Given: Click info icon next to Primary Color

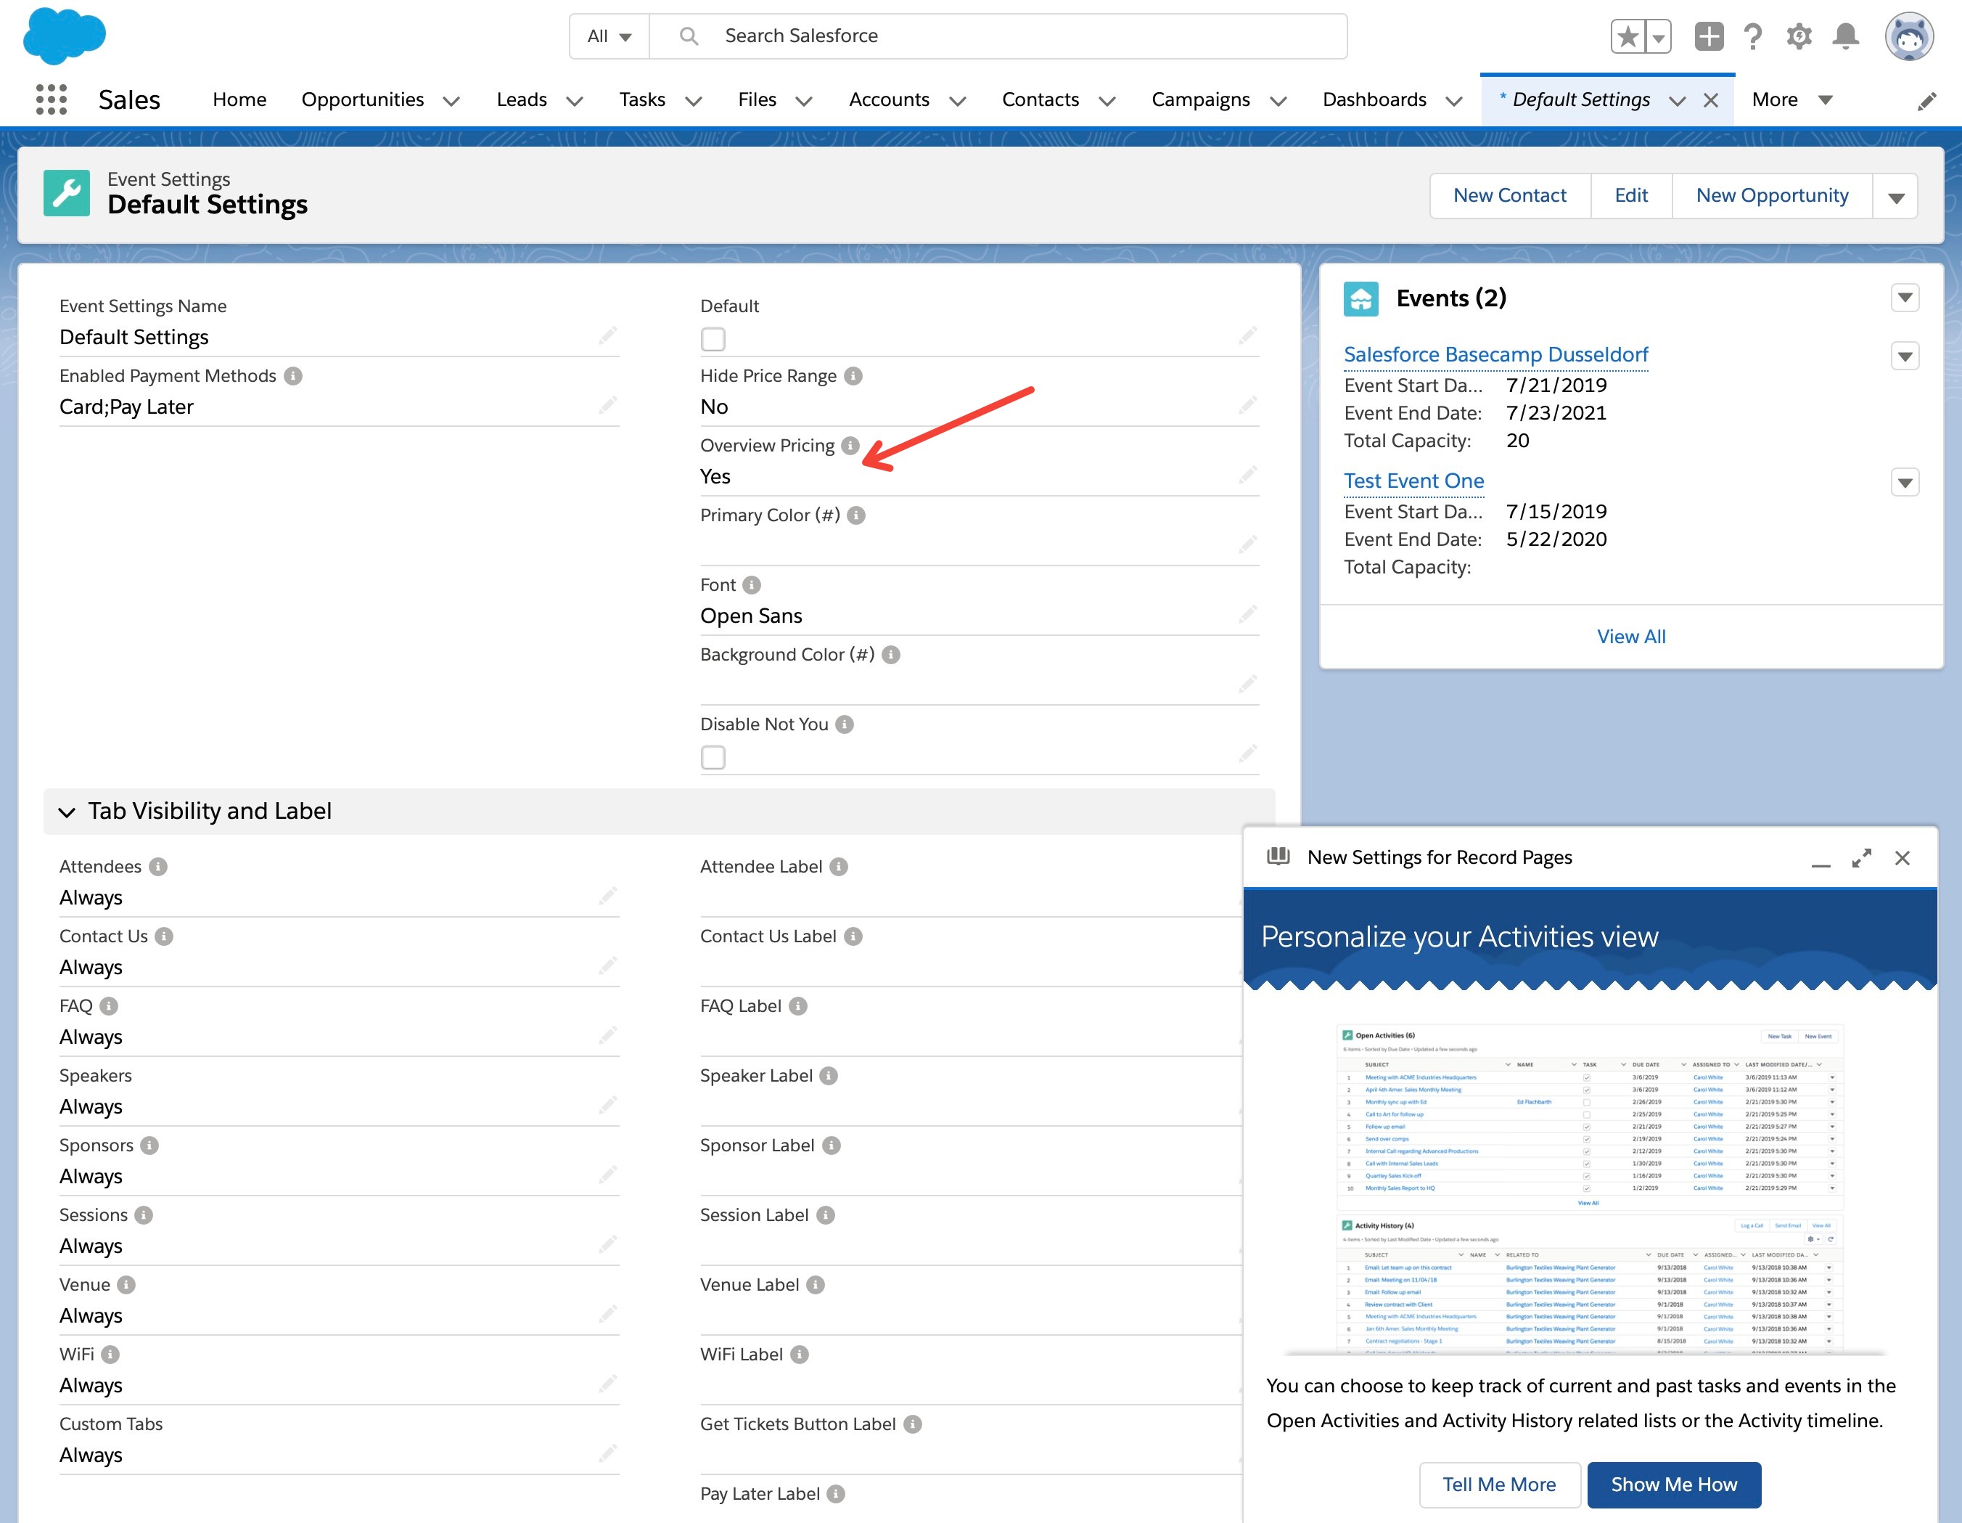Looking at the screenshot, I should pyautogui.click(x=856, y=515).
